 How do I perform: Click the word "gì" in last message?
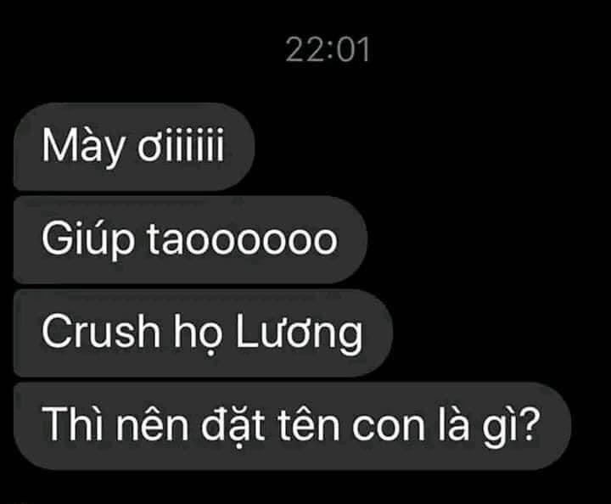[x=496, y=427]
